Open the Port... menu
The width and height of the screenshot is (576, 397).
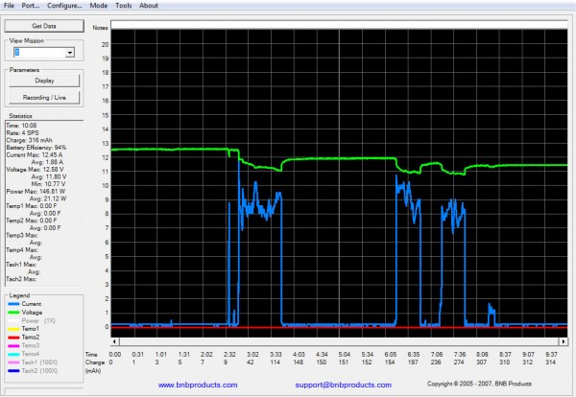click(30, 6)
